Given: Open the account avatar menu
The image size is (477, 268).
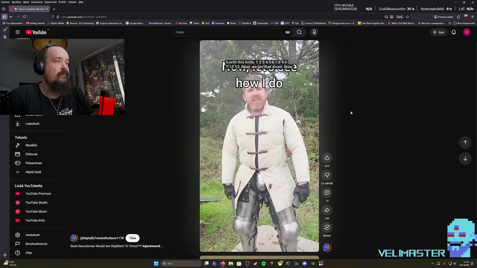Looking at the screenshot, I should [467, 32].
